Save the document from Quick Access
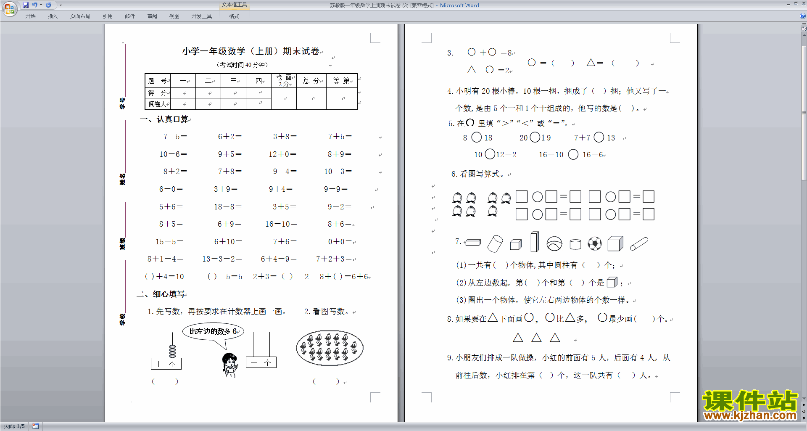Image resolution: width=807 pixels, height=431 pixels. point(26,5)
